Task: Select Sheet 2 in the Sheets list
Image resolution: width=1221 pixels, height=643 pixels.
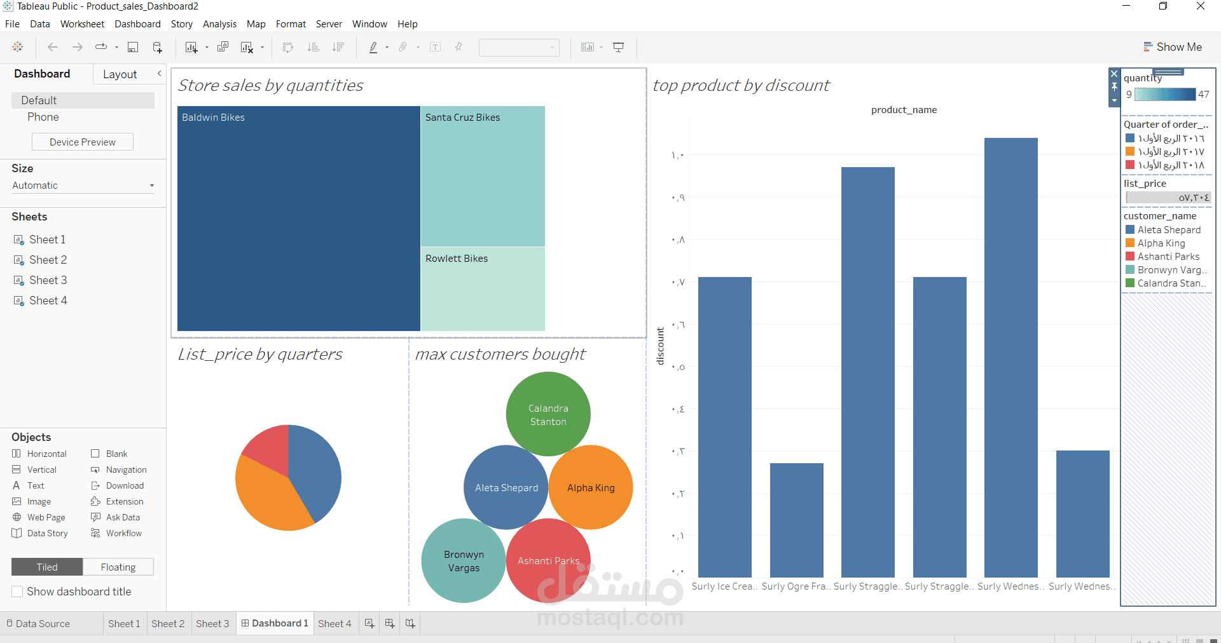Action: coord(48,260)
